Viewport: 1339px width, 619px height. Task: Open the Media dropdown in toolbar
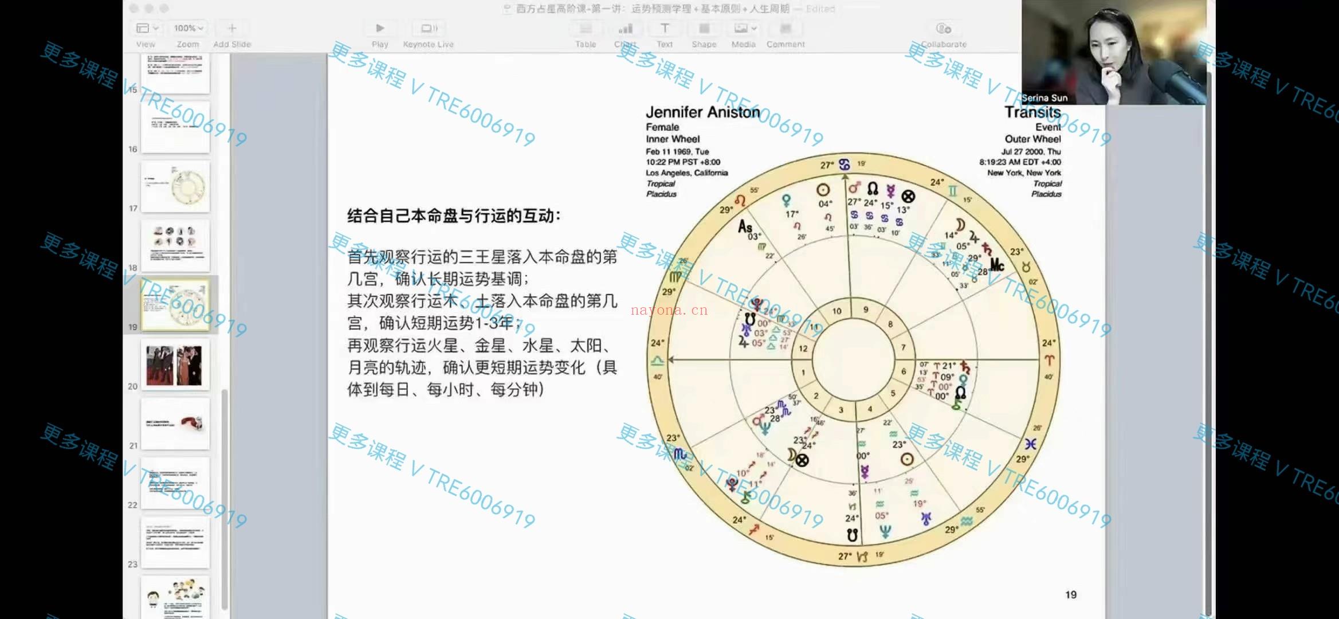[744, 28]
